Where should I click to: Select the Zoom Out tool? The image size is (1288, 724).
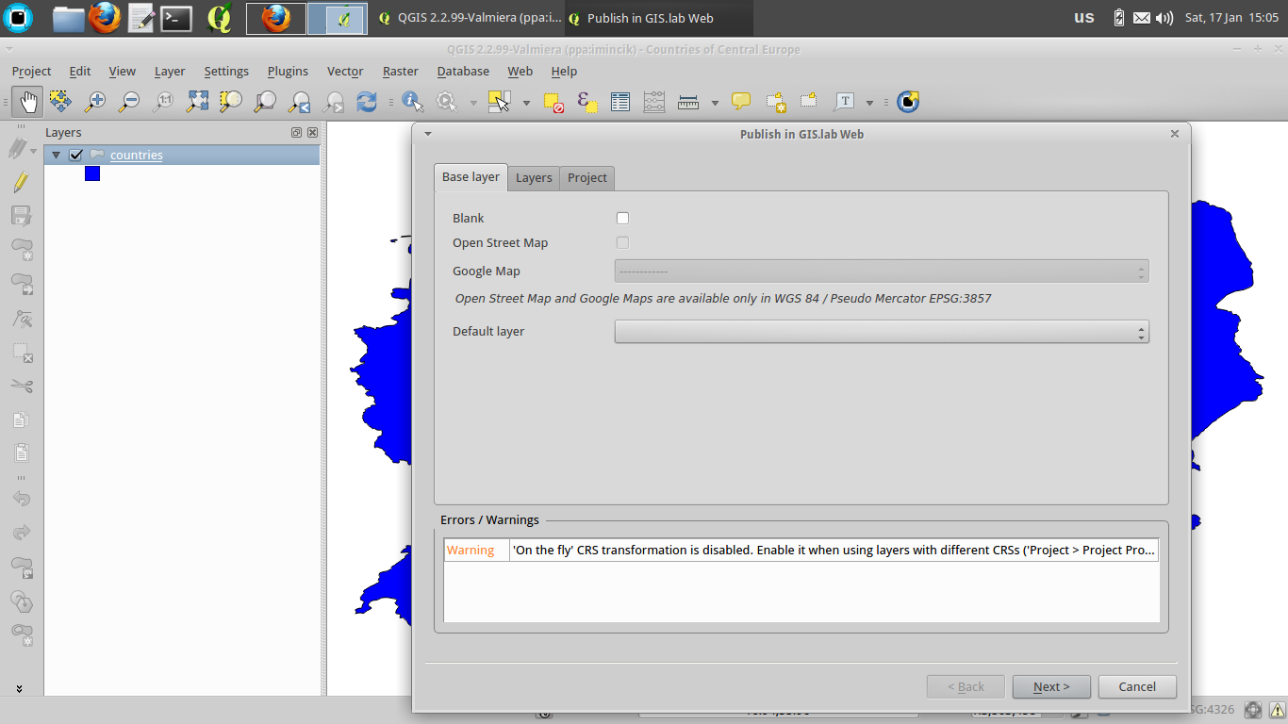129,101
